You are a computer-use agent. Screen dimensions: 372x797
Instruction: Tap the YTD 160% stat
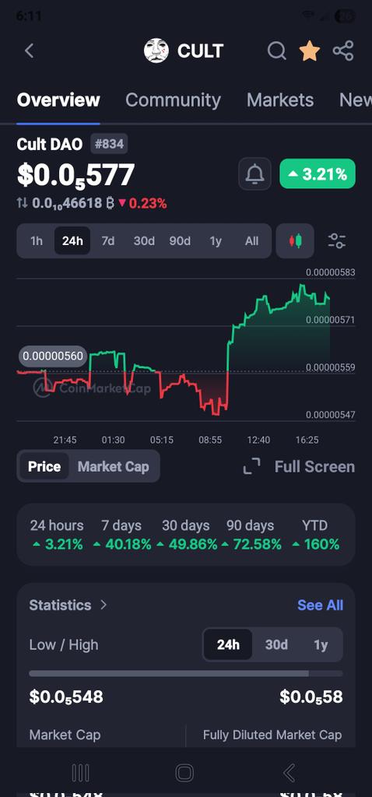[315, 535]
